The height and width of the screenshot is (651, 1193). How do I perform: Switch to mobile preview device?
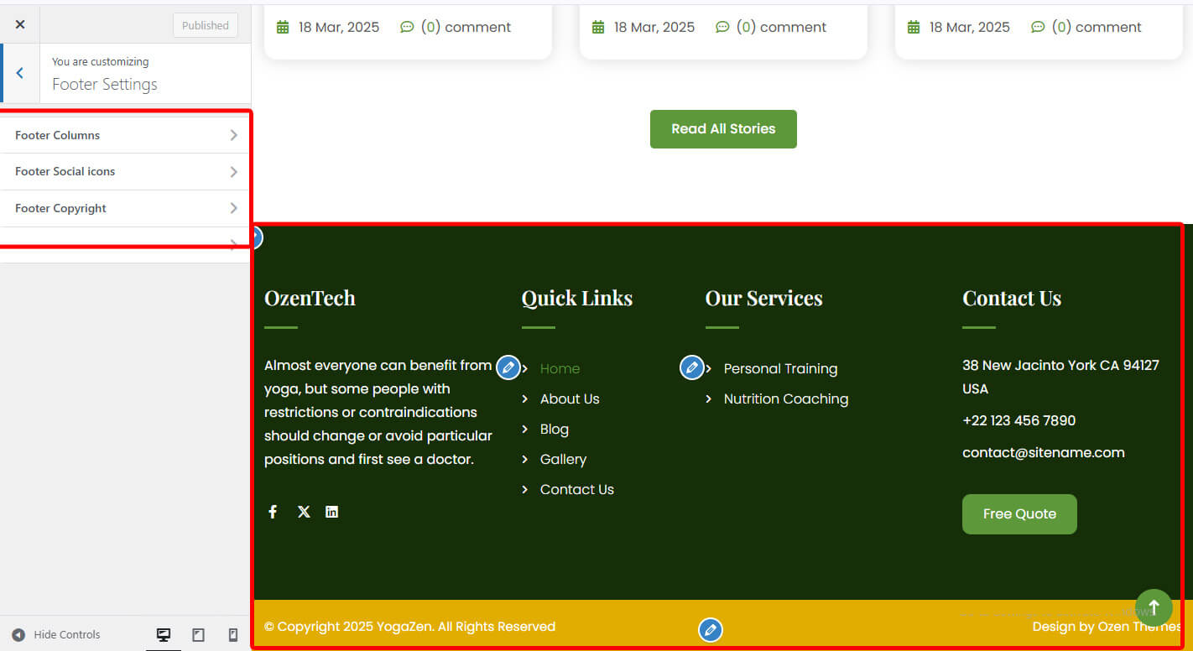tap(233, 635)
